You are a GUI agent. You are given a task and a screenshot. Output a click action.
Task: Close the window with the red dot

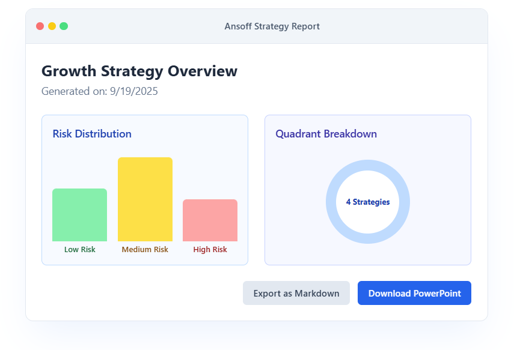coord(40,26)
